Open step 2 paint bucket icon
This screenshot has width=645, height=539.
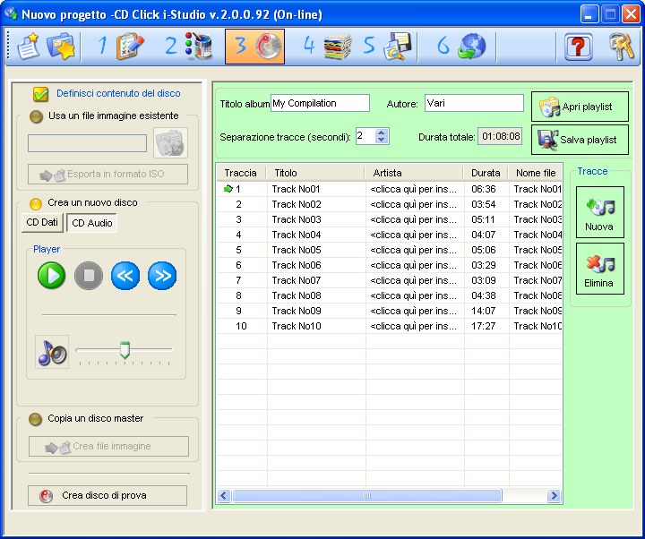click(198, 47)
